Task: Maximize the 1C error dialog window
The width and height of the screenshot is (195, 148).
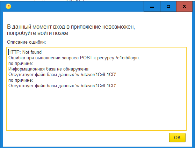Action: click(168, 7)
